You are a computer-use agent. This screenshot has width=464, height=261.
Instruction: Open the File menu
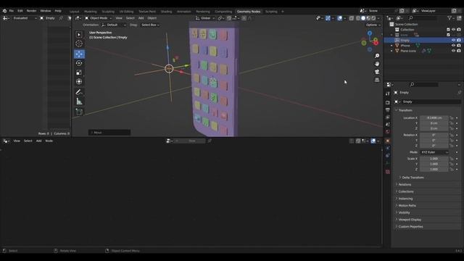tap(12, 11)
